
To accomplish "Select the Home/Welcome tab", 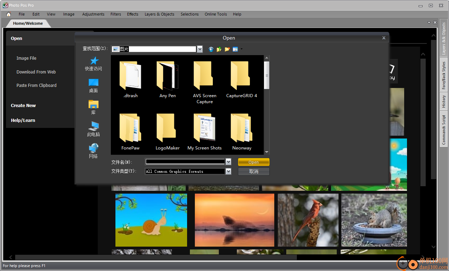I will coord(28,23).
